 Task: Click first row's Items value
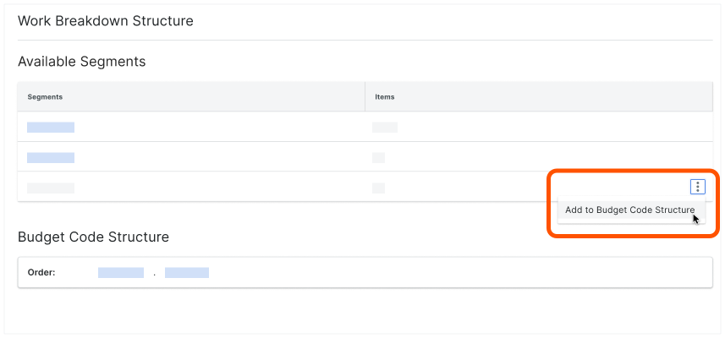(x=385, y=128)
